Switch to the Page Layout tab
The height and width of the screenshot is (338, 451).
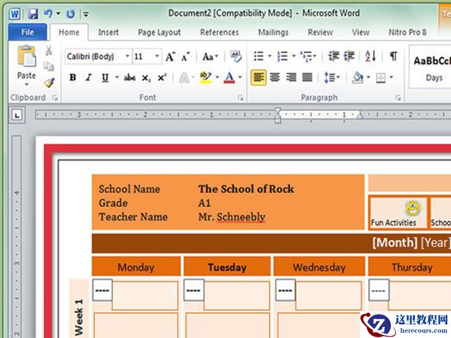[159, 32]
